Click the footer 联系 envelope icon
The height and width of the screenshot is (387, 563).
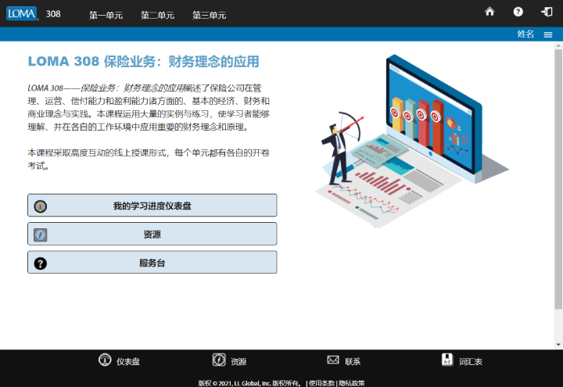[333, 360]
